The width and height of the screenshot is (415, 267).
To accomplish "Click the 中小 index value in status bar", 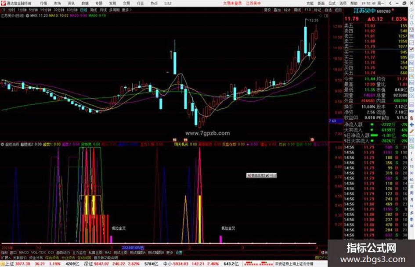I will pyautogui.click(x=181, y=264).
